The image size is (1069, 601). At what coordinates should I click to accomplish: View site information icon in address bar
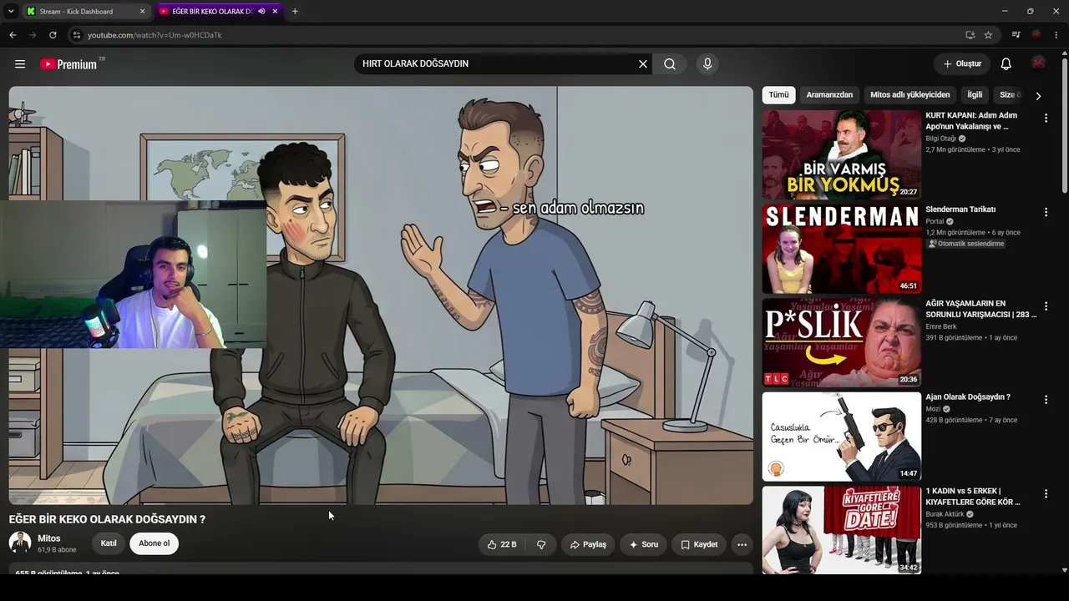[x=77, y=35]
